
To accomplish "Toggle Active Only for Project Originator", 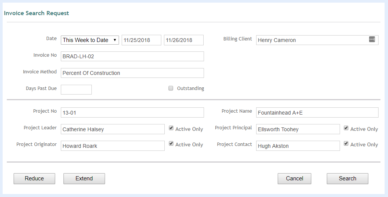I will (x=172, y=144).
